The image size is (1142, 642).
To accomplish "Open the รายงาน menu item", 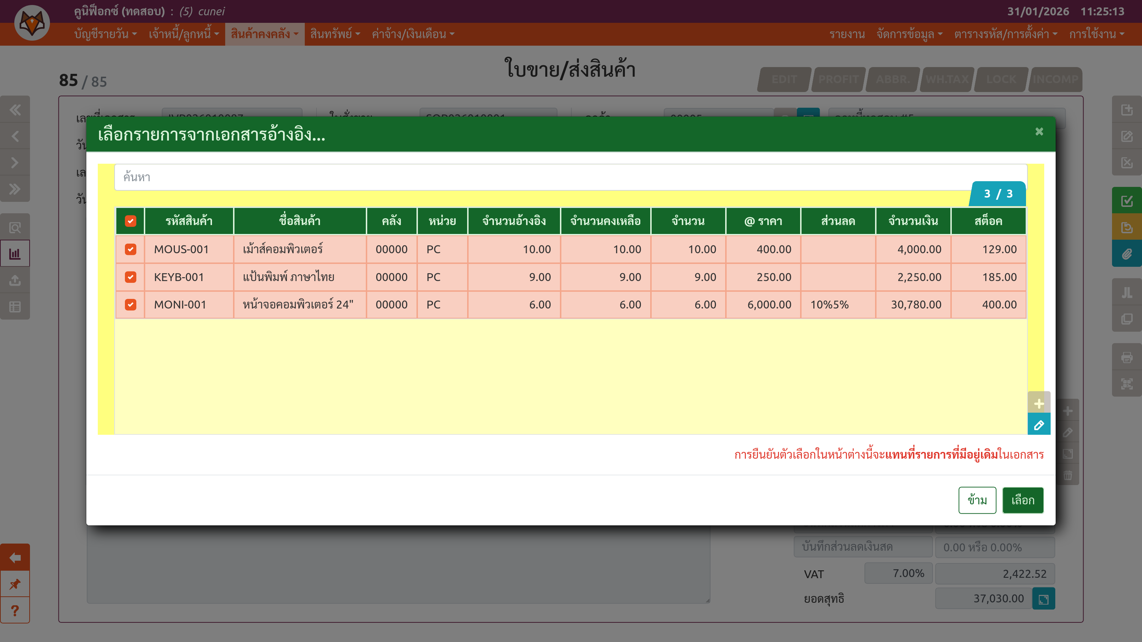I will tap(847, 34).
